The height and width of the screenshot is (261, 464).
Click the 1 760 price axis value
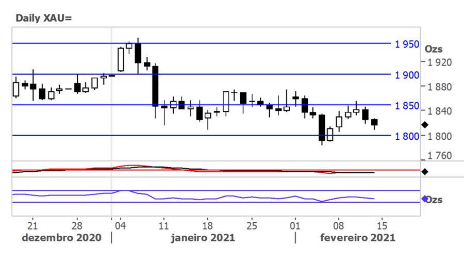click(440, 156)
